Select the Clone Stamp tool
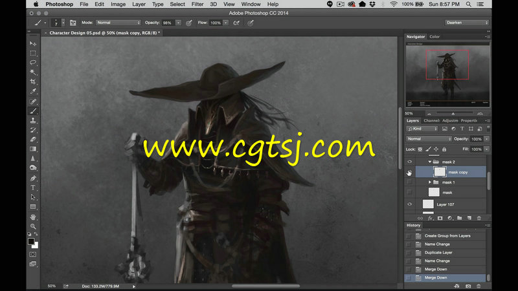 pos(33,120)
